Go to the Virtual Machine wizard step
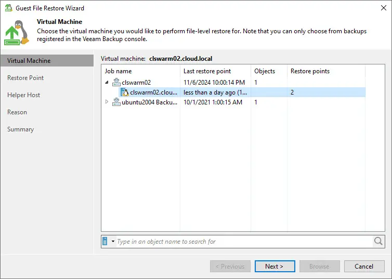This screenshot has width=392, height=279. [47, 61]
